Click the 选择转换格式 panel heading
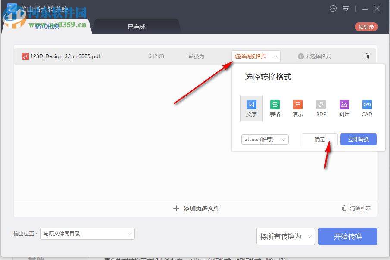This screenshot has width=390, height=260. pos(268,77)
